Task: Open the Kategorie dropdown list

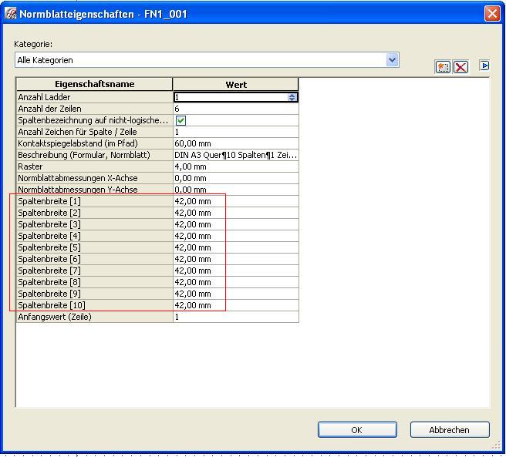Action: [x=392, y=60]
